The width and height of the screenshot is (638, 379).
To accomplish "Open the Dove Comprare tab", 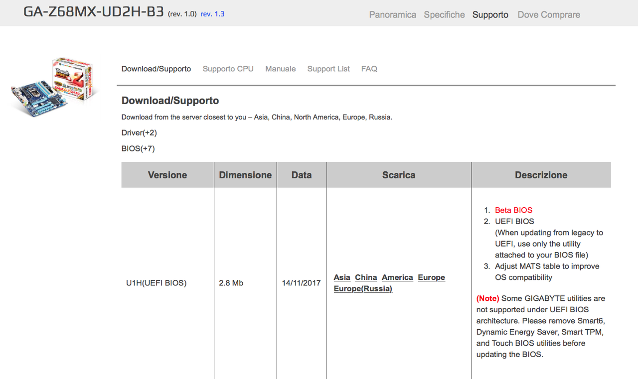I will (549, 14).
